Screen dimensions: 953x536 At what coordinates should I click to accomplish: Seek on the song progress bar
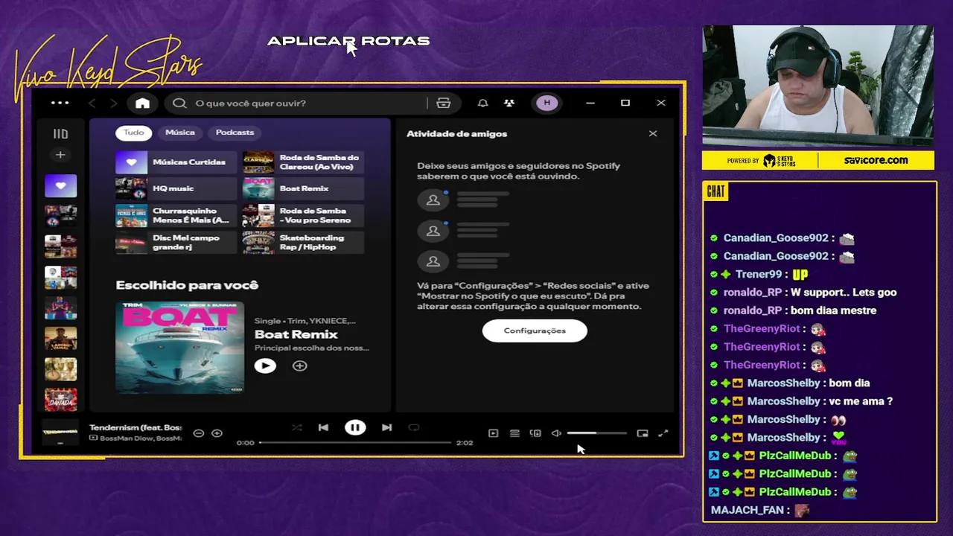[x=355, y=442]
